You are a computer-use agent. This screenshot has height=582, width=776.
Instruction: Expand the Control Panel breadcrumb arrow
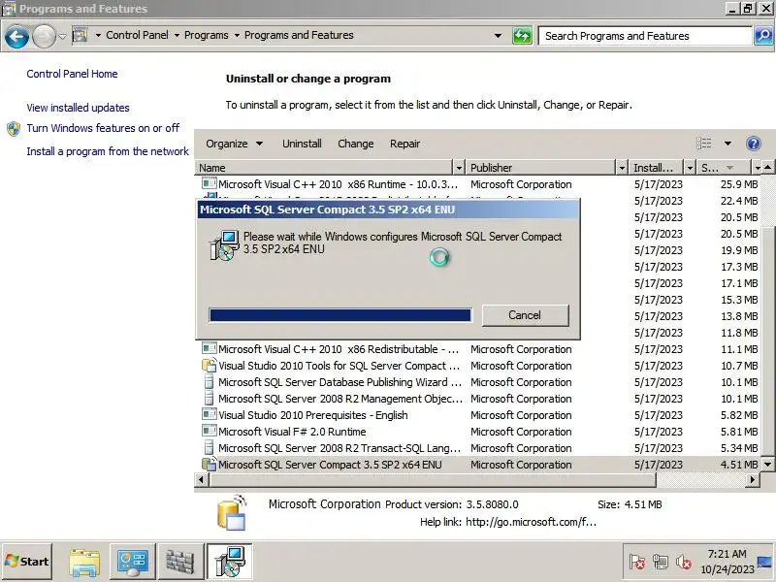click(x=177, y=36)
